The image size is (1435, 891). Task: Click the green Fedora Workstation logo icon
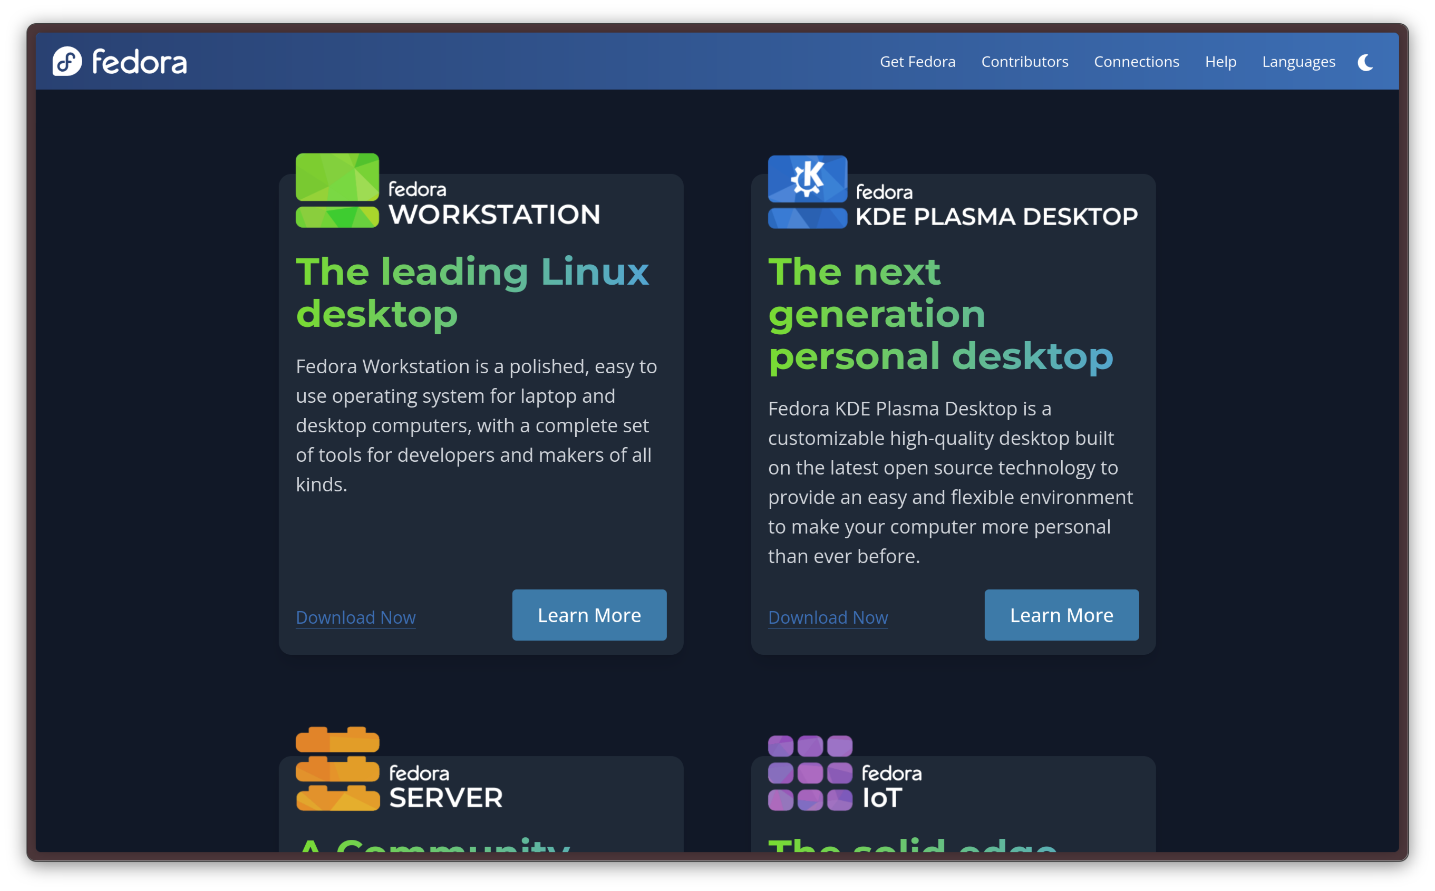tap(337, 190)
